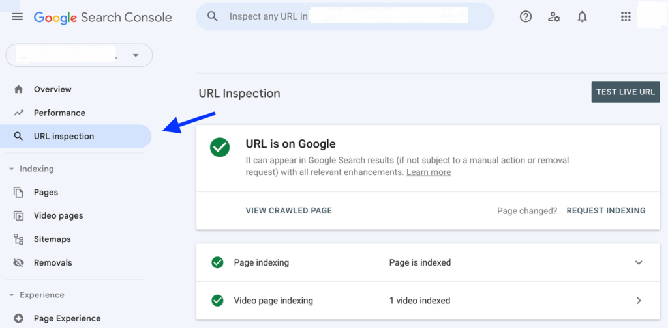
Task: Click the URL Inspection page heading
Action: [239, 94]
